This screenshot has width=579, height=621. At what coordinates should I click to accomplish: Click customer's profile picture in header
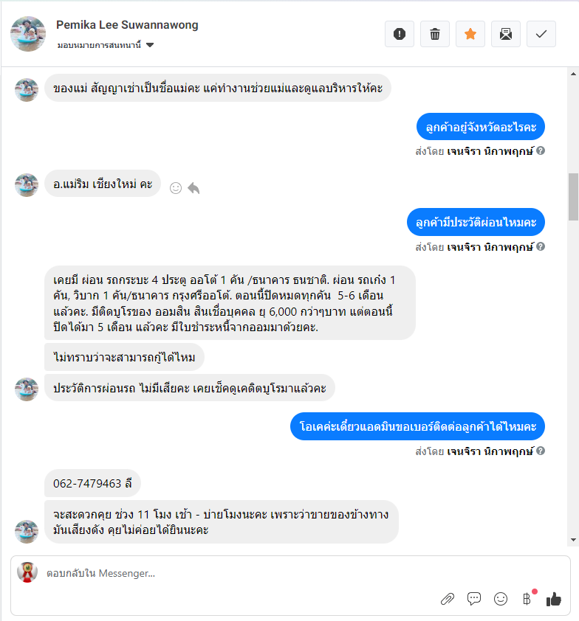(28, 34)
